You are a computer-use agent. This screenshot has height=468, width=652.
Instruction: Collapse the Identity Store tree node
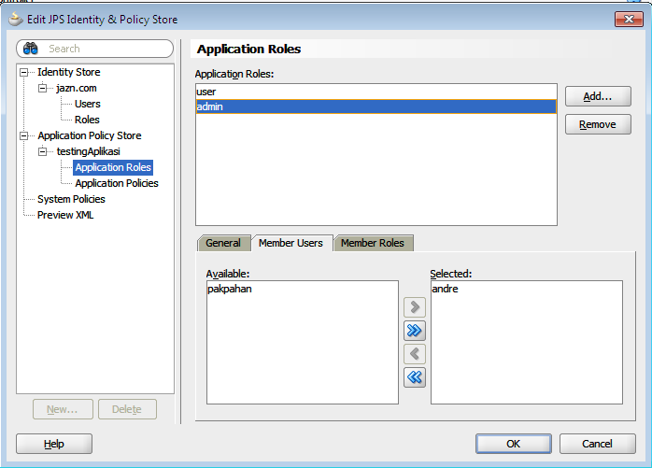point(24,72)
